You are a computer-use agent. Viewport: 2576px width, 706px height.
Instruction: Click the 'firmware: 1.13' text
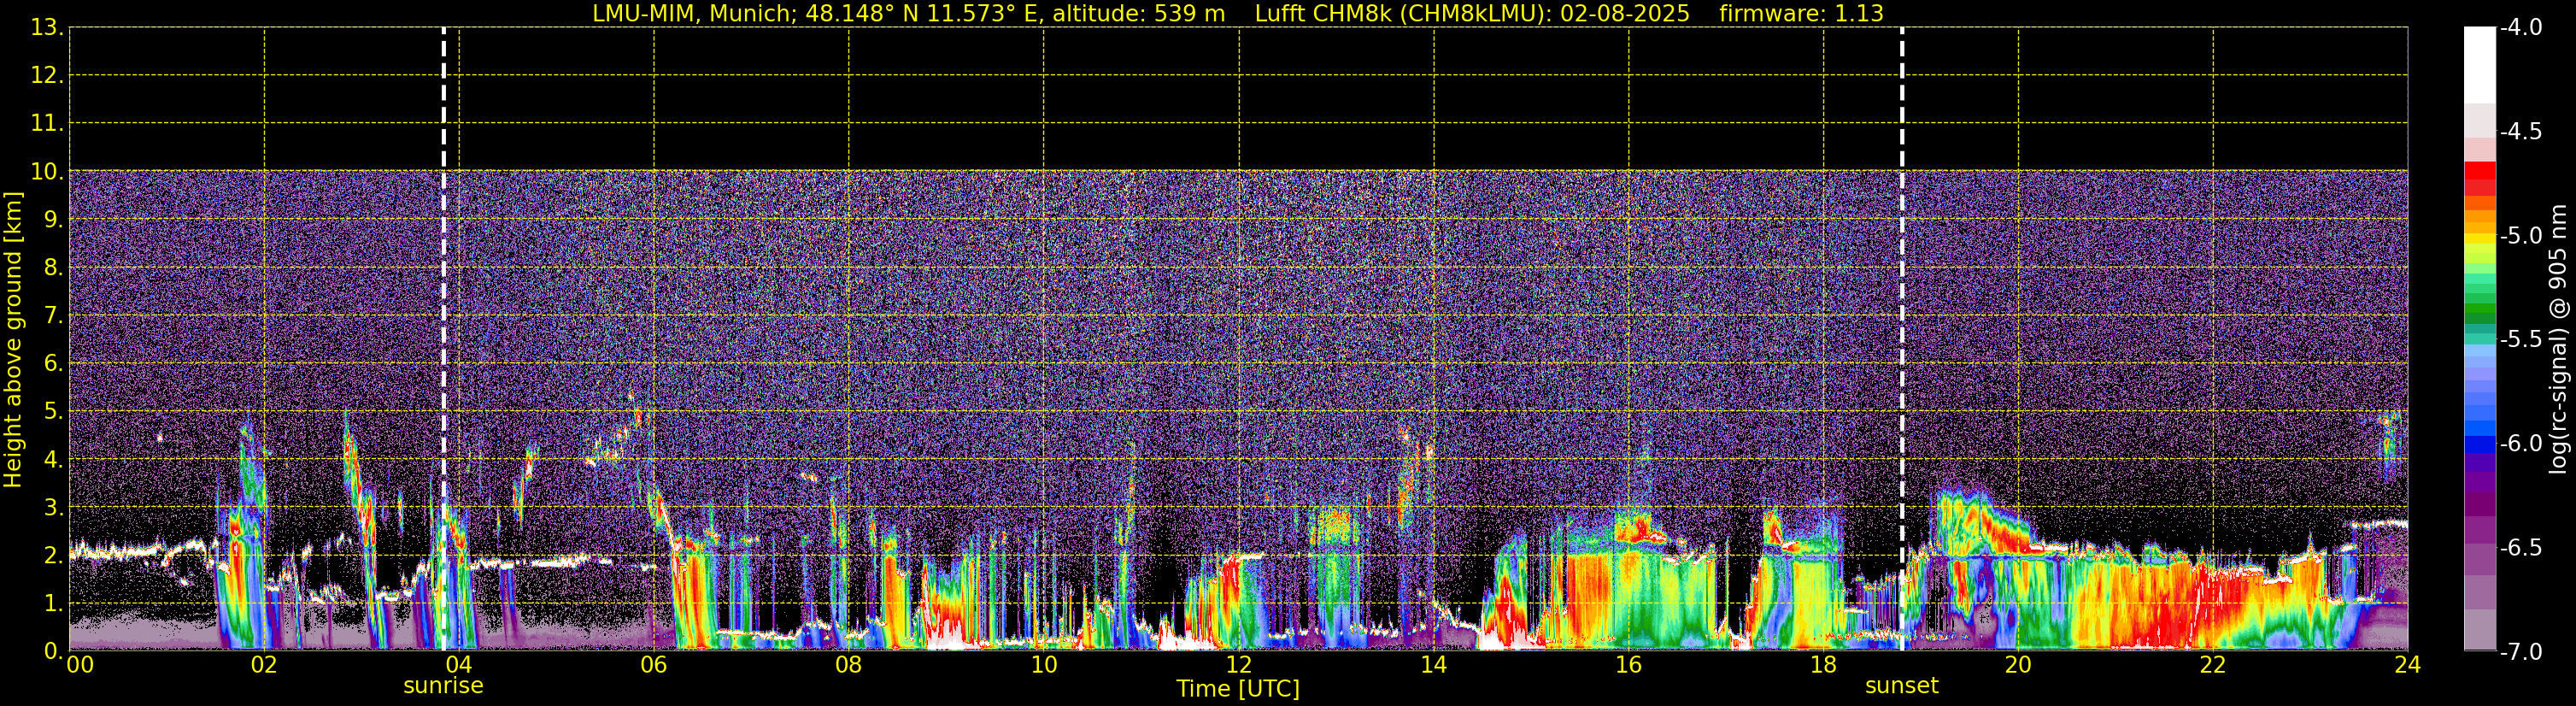(x=1800, y=14)
